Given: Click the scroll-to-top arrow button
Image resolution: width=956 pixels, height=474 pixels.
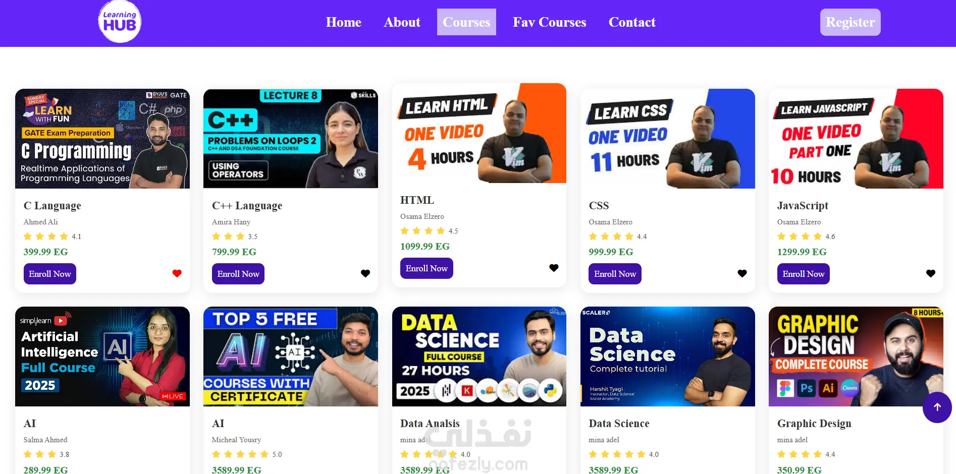Looking at the screenshot, I should (x=937, y=407).
